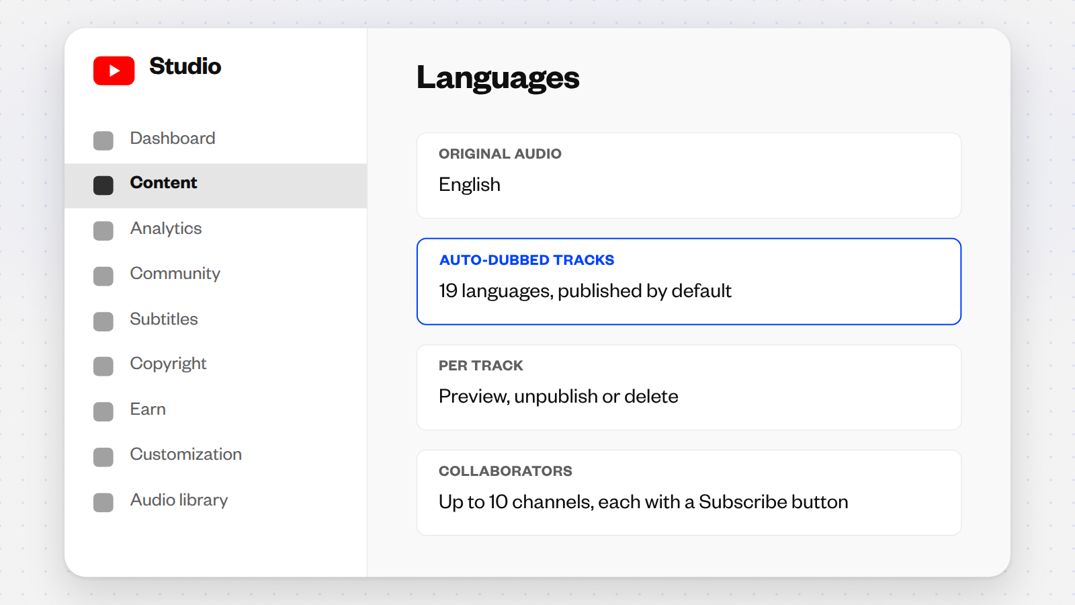Viewport: 1075px width, 605px height.
Task: Click the Customization sidebar icon
Action: [103, 457]
